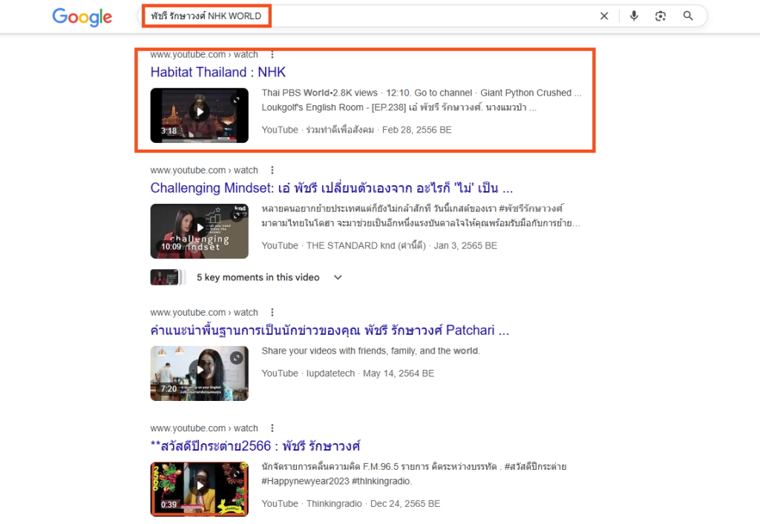Viewport: 760px width, 524px height.
Task: Click the 'Jan 3, 2565 BE' date text
Action: (465, 246)
